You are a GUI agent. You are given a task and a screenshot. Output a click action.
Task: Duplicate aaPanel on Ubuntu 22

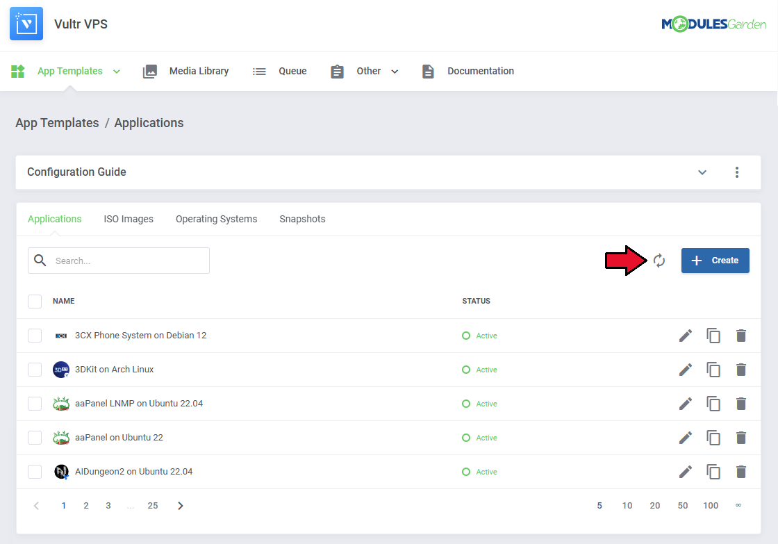pos(713,438)
